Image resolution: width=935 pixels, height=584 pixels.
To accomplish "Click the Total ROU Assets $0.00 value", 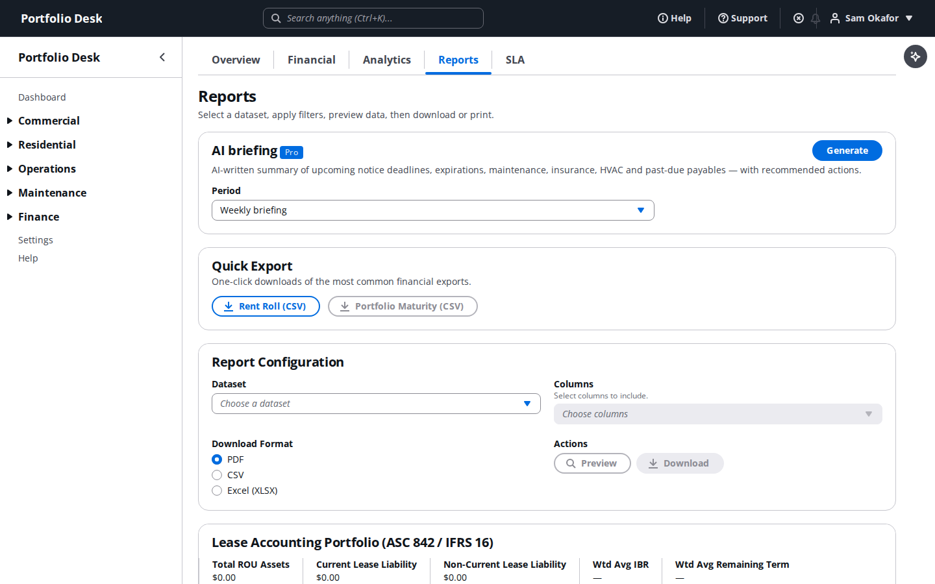I will [224, 578].
